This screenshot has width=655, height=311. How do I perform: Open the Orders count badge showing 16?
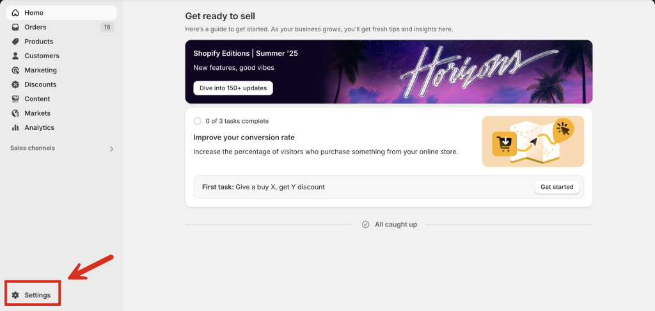[107, 27]
